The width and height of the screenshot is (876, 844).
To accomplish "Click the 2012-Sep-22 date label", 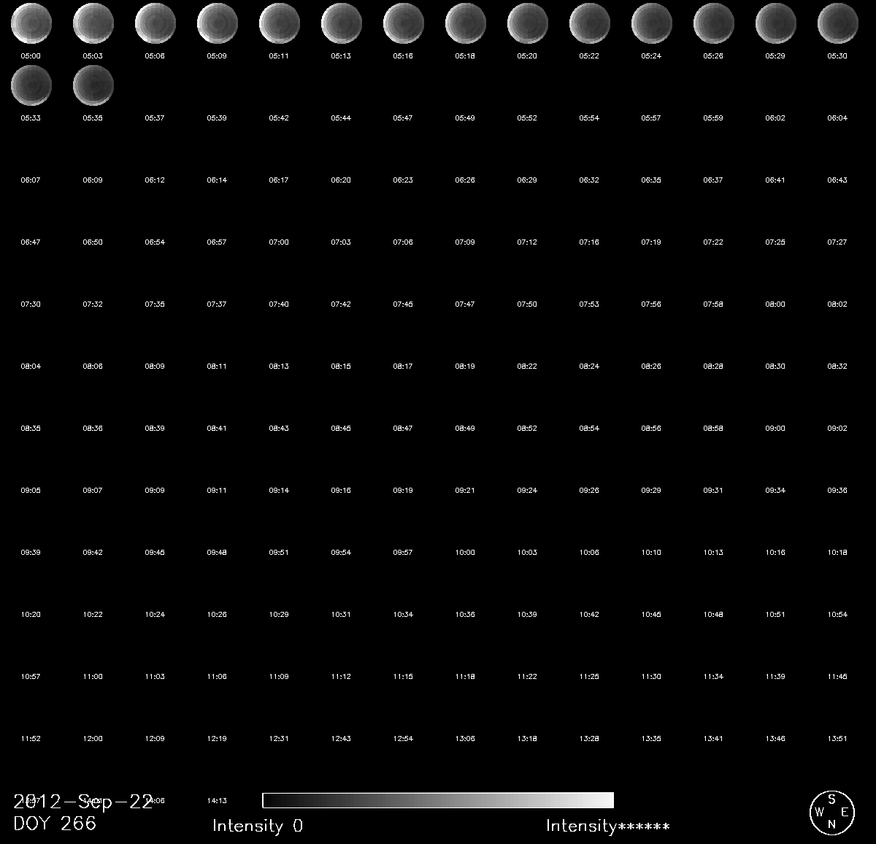I will [83, 802].
